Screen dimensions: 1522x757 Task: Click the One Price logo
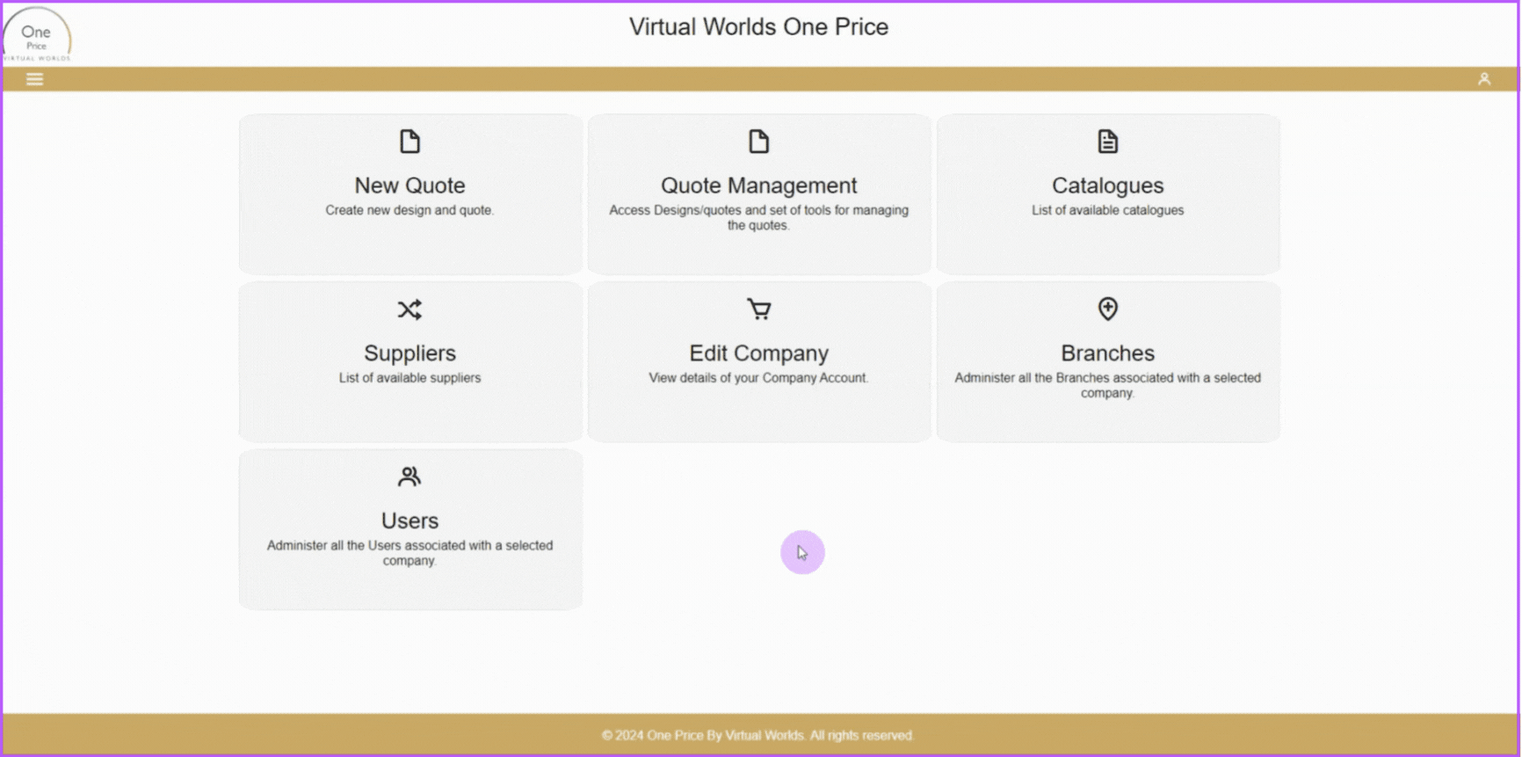(x=37, y=36)
